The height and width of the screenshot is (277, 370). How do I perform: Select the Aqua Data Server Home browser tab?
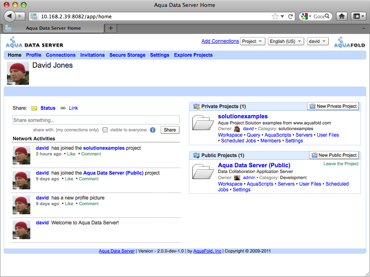coord(53,28)
